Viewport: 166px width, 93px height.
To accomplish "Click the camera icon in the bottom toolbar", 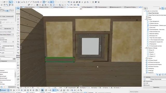I will point(68,90).
